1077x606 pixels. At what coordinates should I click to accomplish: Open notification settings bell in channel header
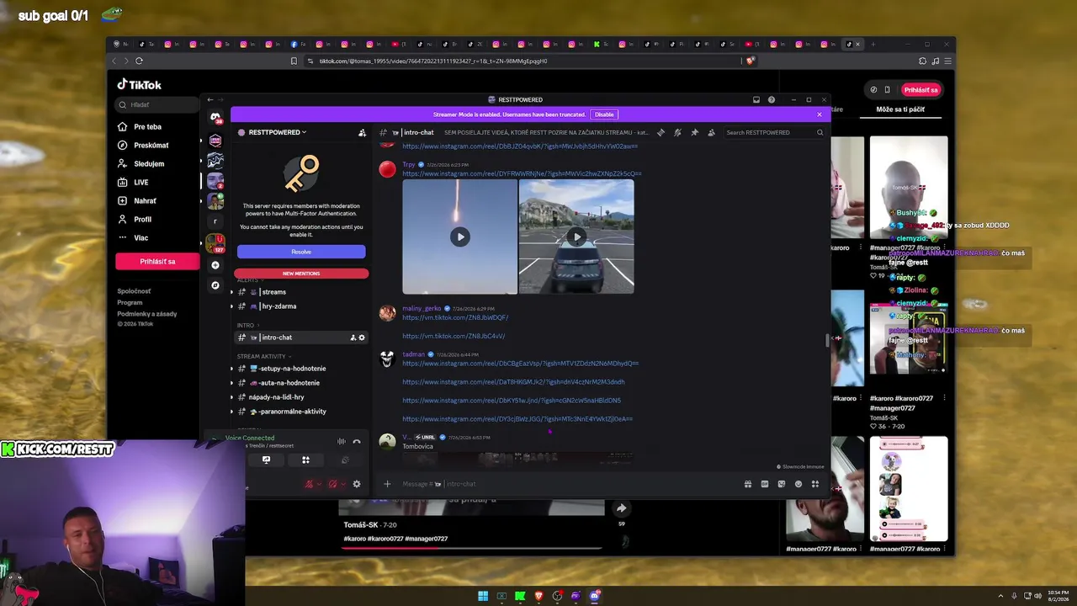[677, 132]
